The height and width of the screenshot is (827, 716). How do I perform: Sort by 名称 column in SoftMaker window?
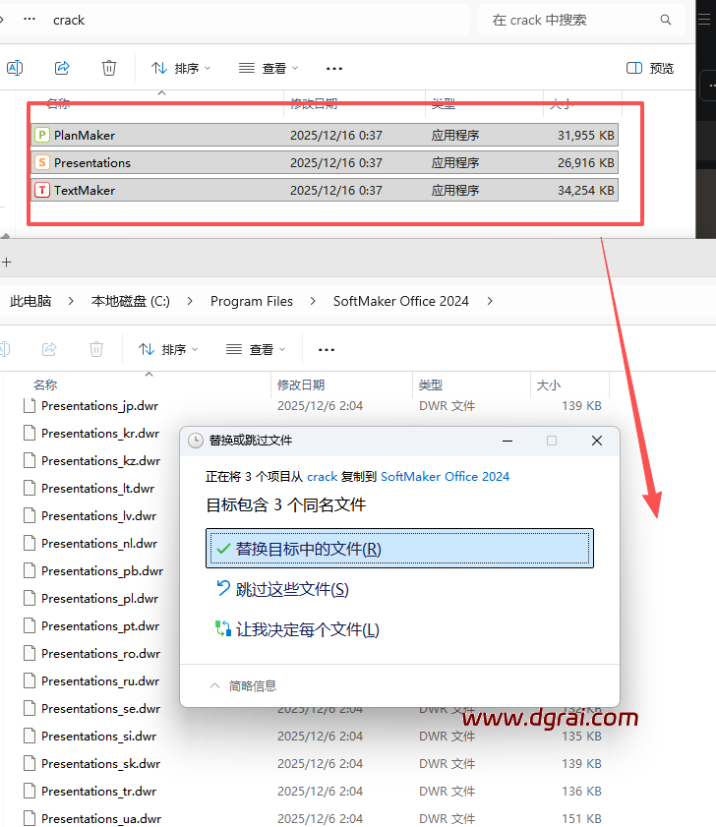tap(45, 385)
